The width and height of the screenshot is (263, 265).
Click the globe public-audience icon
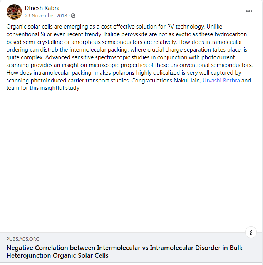tap(73, 16)
